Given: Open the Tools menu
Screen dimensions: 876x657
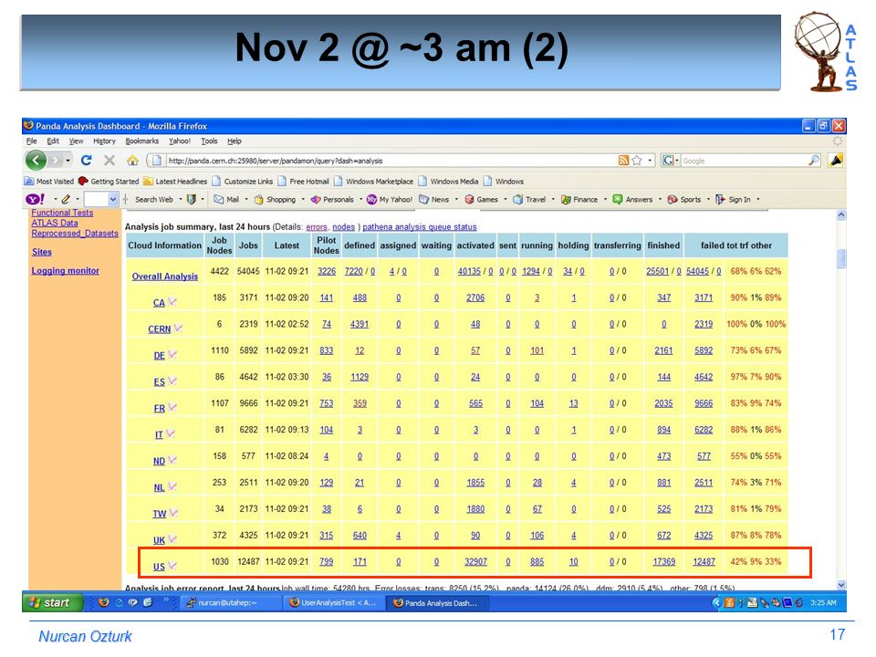Looking at the screenshot, I should 209,141.
